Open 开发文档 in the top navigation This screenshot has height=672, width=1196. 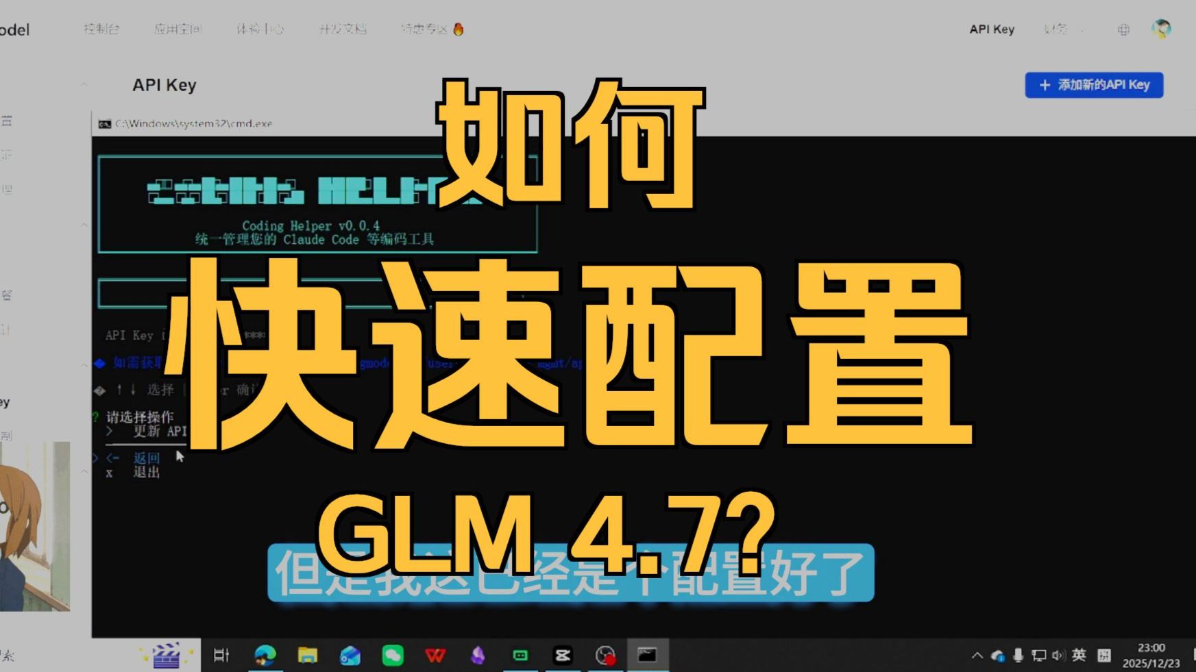tap(342, 29)
